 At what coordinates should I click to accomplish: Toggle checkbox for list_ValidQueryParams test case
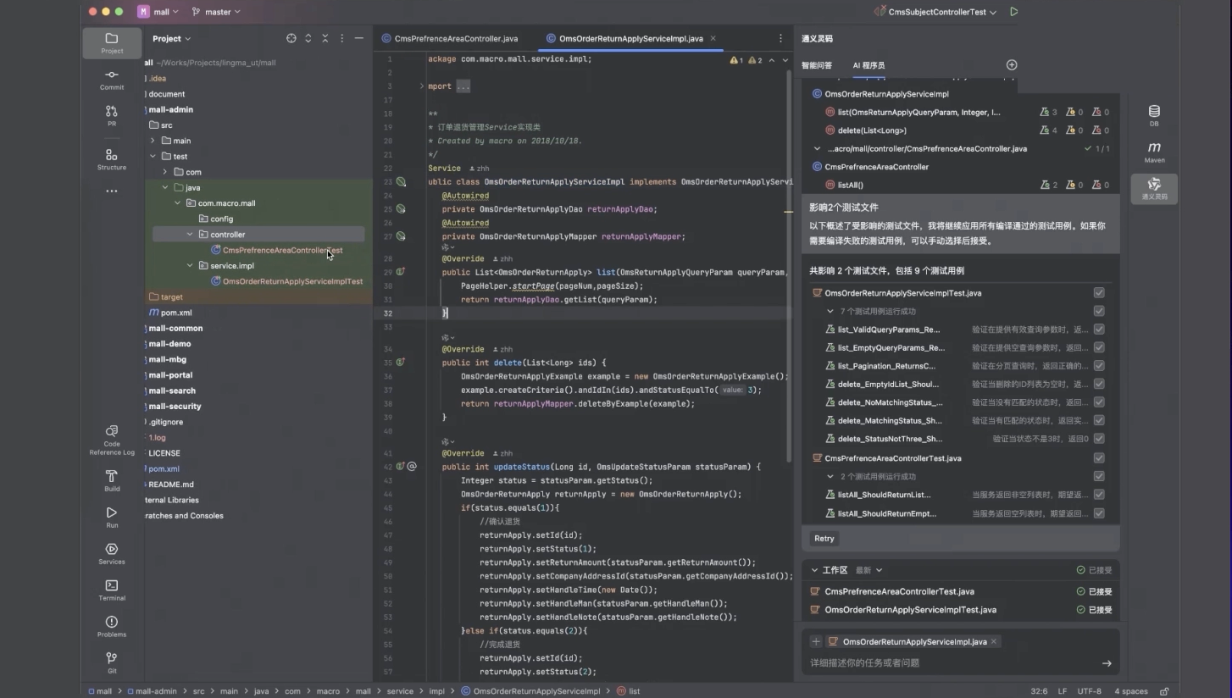point(1099,330)
